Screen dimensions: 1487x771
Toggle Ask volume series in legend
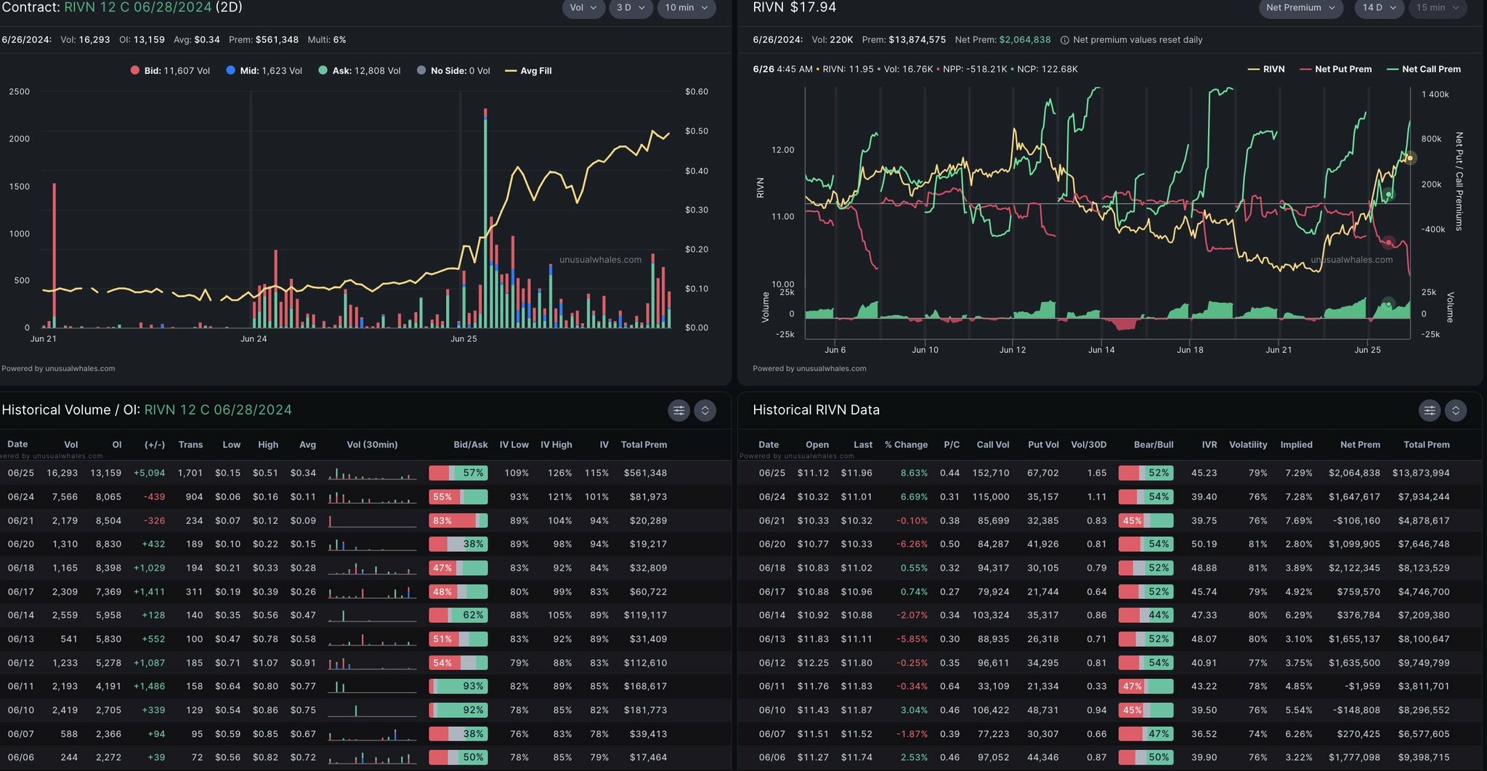click(359, 70)
